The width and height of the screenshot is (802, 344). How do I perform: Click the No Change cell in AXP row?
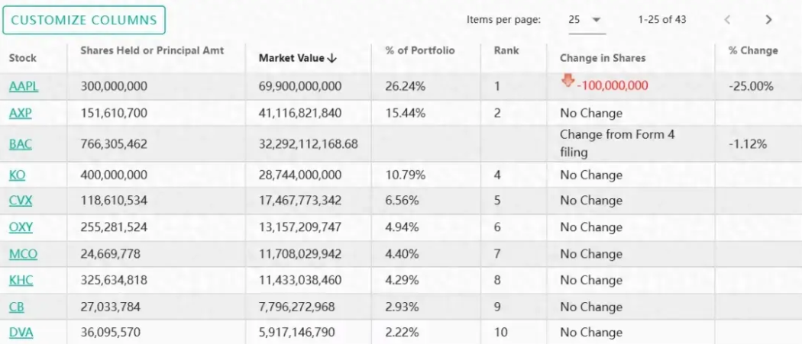point(590,113)
